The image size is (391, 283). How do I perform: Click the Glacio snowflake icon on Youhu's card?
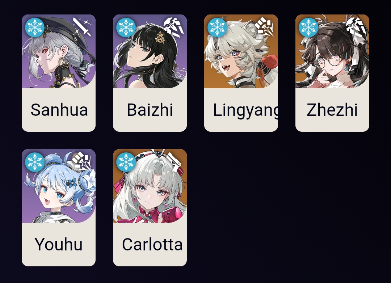coord(35,162)
